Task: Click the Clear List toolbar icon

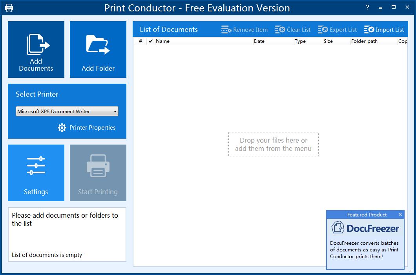Action: (280, 30)
